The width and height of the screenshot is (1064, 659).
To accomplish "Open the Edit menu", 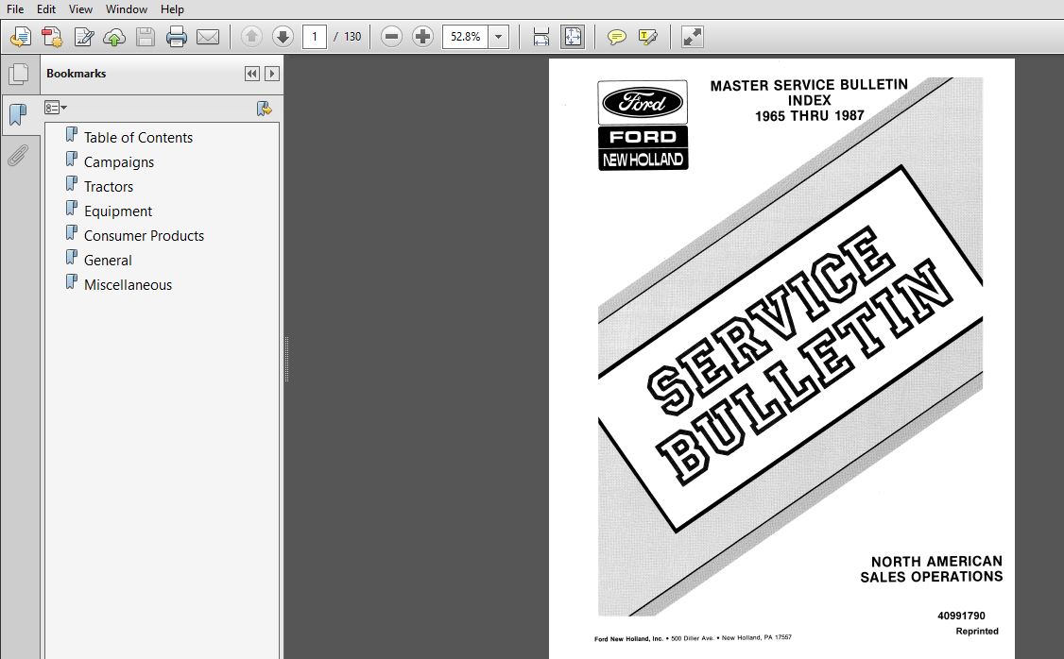I will coord(46,8).
